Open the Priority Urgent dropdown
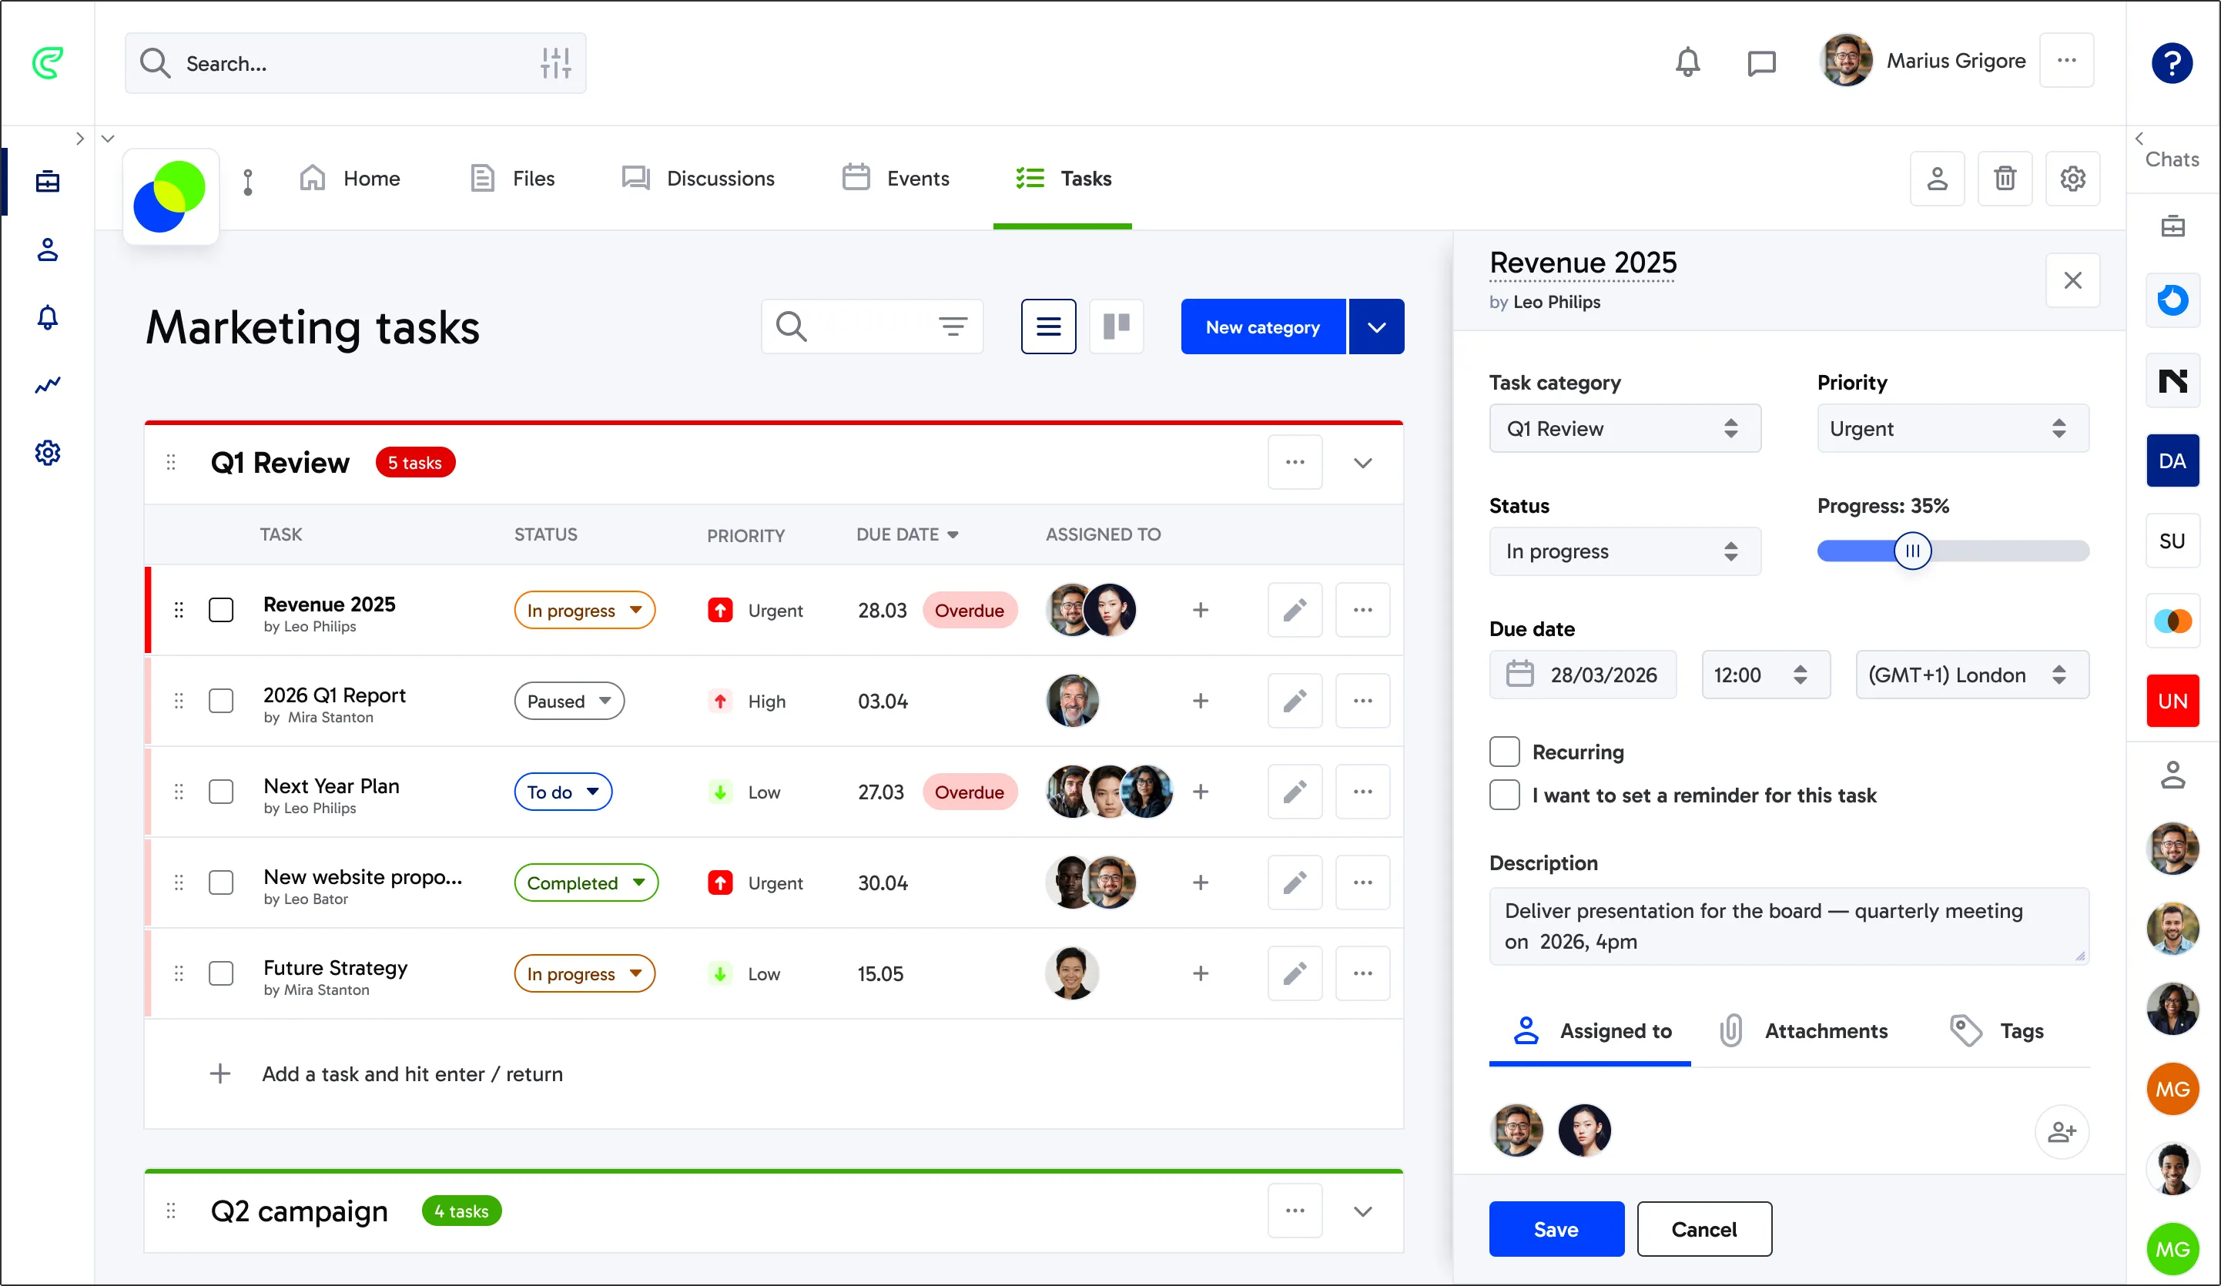The height and width of the screenshot is (1286, 2221). coord(1951,428)
